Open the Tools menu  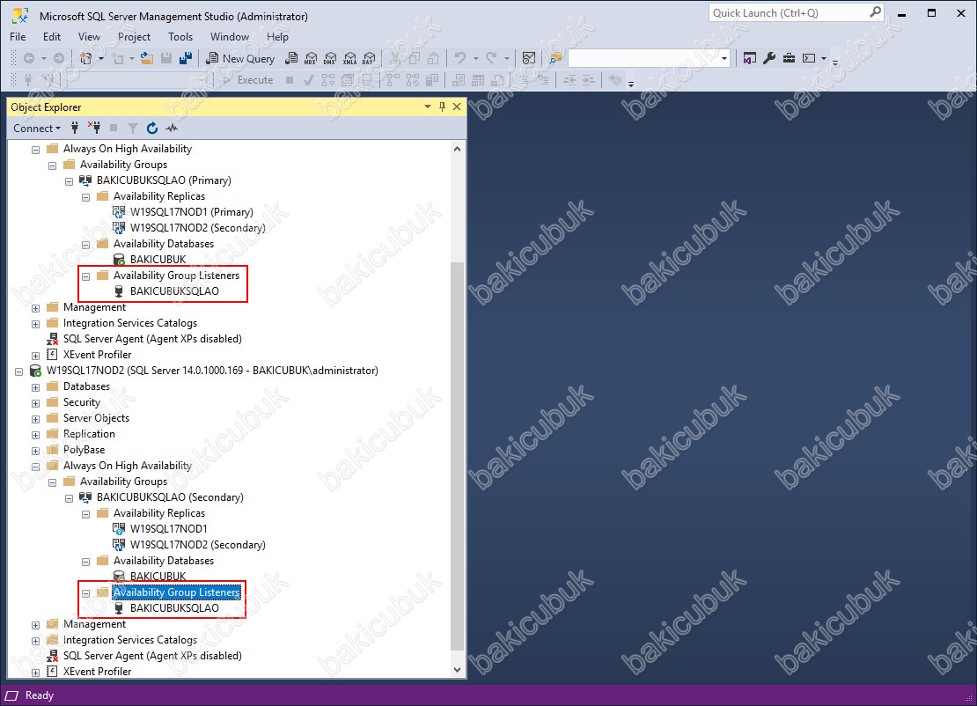[180, 37]
